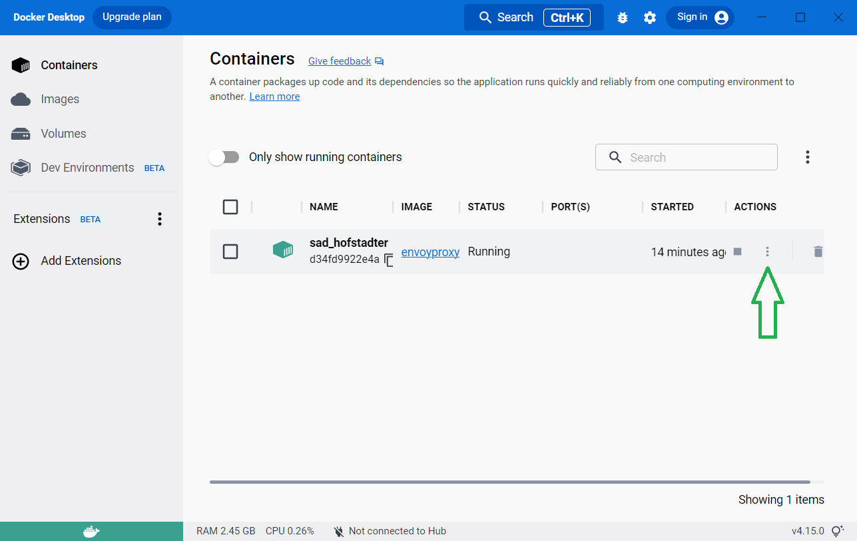Open the envoyproxy image link
The height and width of the screenshot is (541, 857).
pyautogui.click(x=430, y=252)
